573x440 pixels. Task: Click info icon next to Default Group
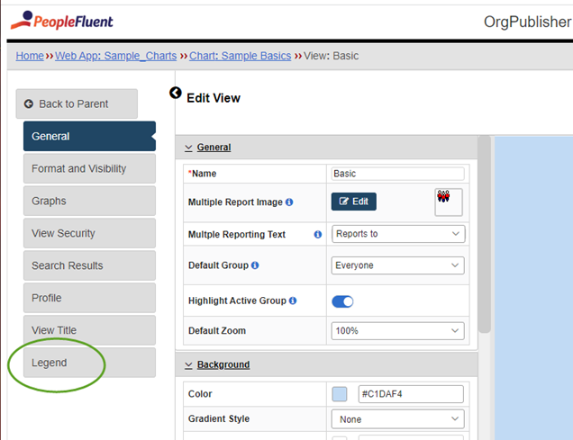pyautogui.click(x=255, y=265)
